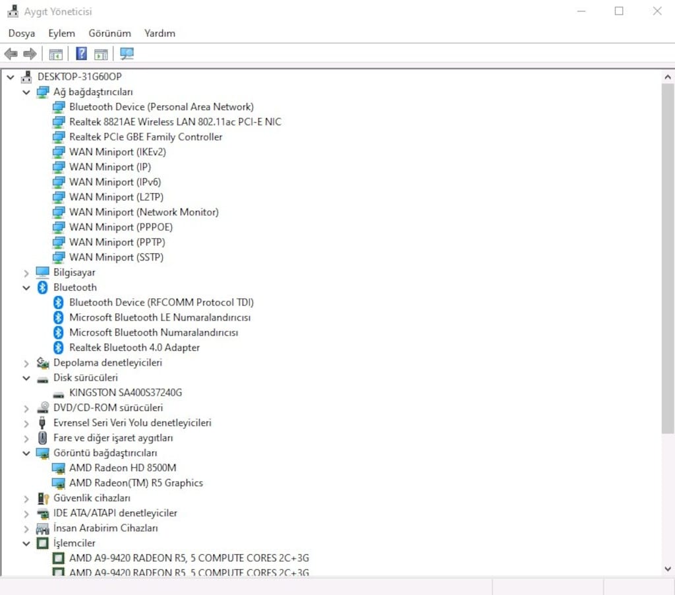The width and height of the screenshot is (675, 595).
Task: Click the Depolama denetleyicileri icon
Action: pyautogui.click(x=43, y=363)
